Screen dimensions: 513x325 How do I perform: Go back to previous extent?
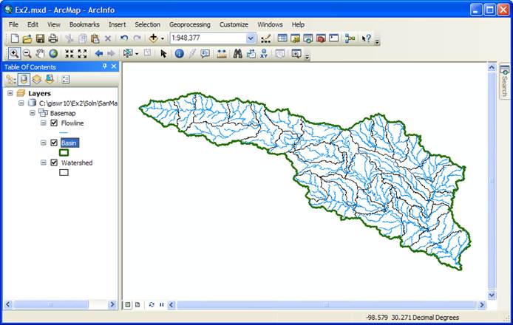[x=98, y=54]
